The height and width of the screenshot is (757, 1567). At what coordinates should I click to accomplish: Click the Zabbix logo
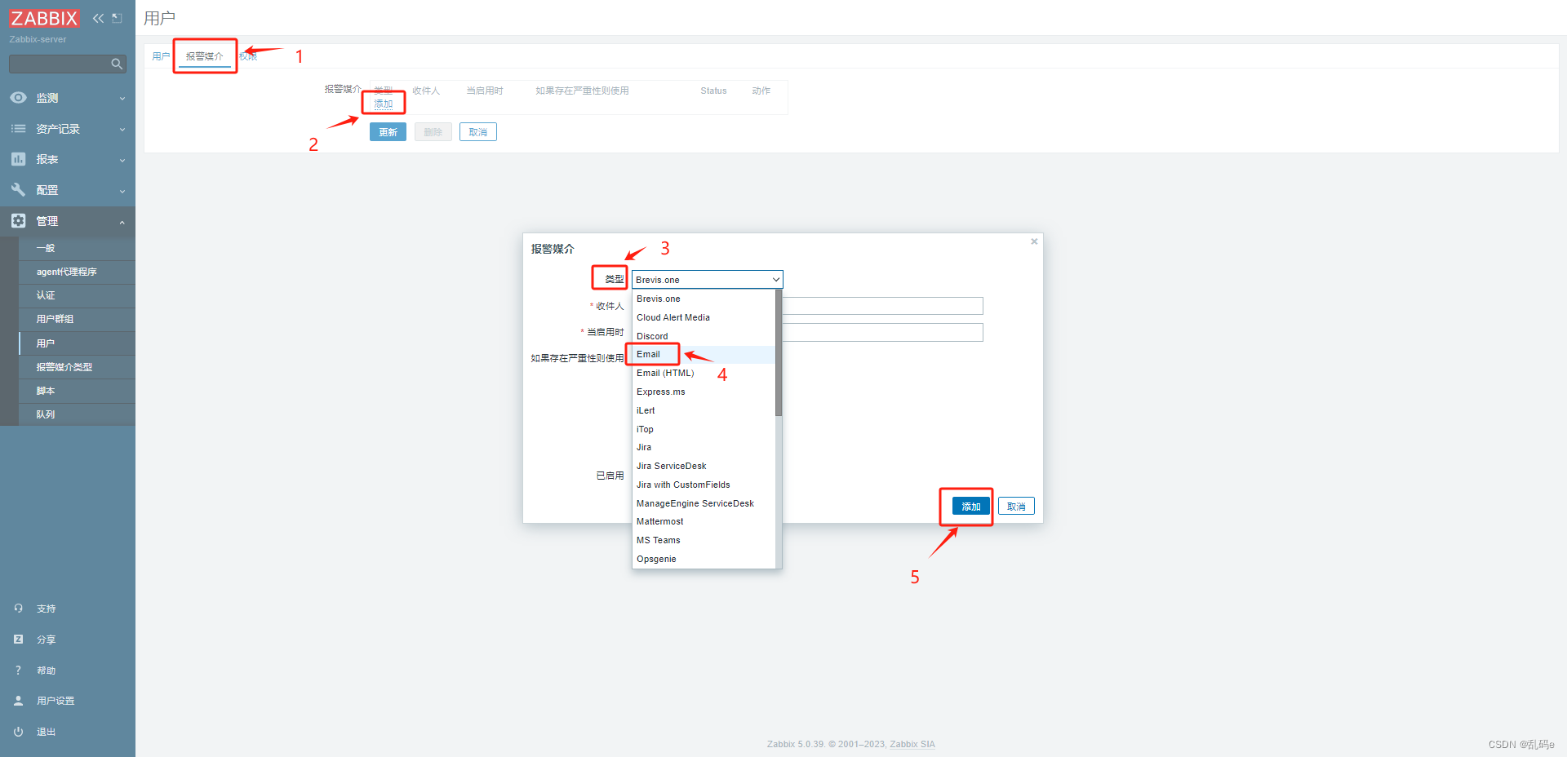(x=44, y=18)
